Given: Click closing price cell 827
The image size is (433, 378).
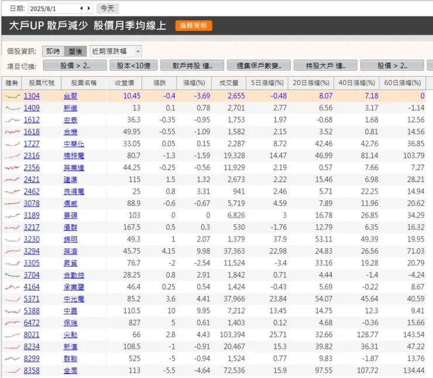Looking at the screenshot, I should [135, 323].
